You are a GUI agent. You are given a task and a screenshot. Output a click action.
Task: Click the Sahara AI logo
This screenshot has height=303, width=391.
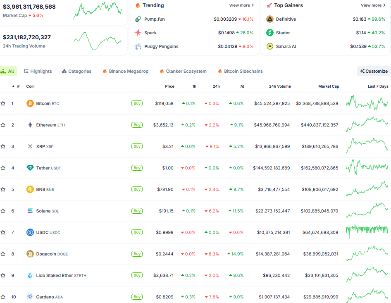click(x=270, y=46)
